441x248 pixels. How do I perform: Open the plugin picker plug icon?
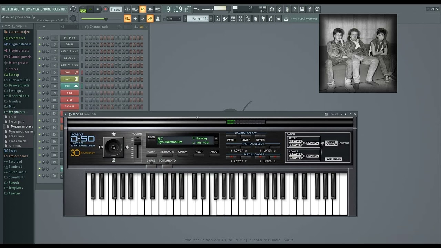point(263,19)
